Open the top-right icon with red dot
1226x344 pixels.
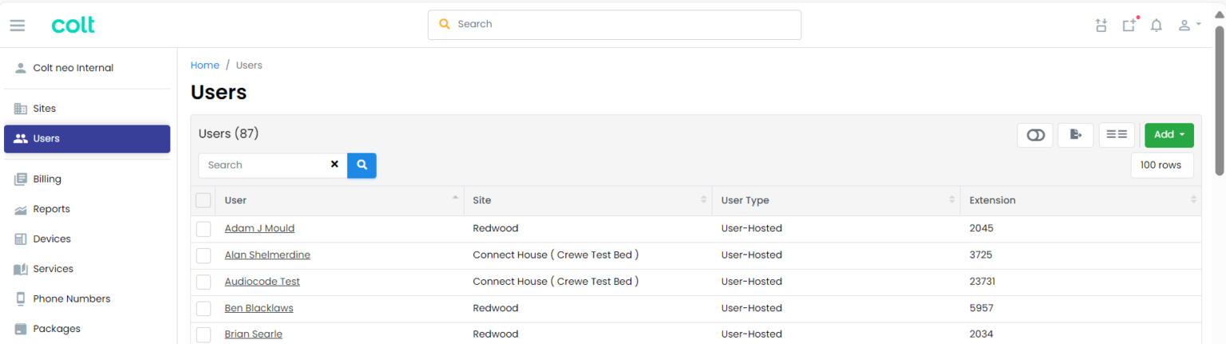[x=1129, y=26]
